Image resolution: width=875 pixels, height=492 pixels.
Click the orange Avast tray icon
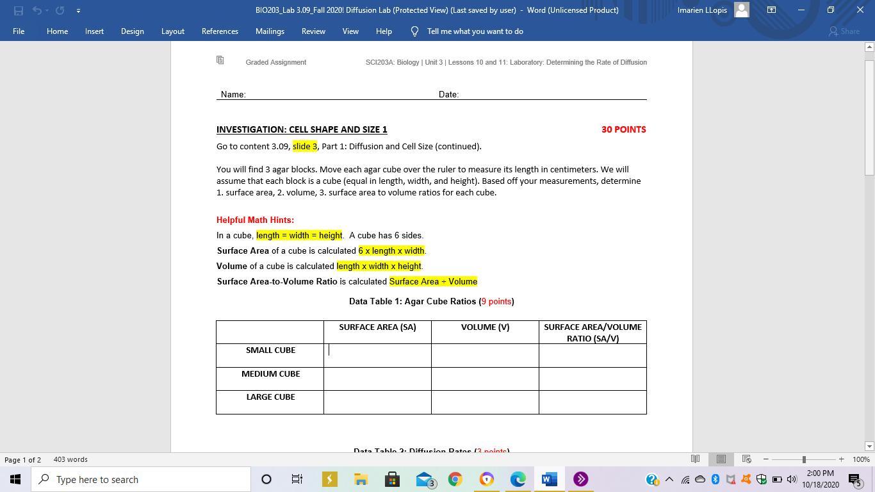click(x=746, y=479)
